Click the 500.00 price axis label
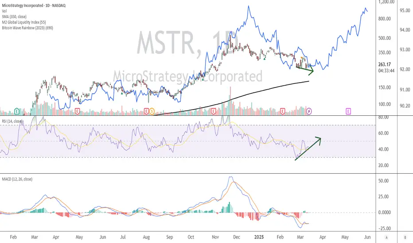413x243 pixels. 385,38
